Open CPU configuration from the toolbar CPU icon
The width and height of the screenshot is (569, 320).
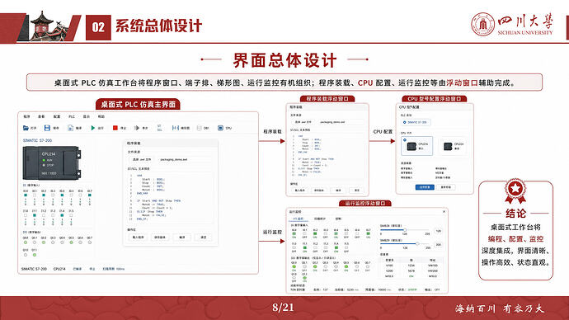[220, 128]
